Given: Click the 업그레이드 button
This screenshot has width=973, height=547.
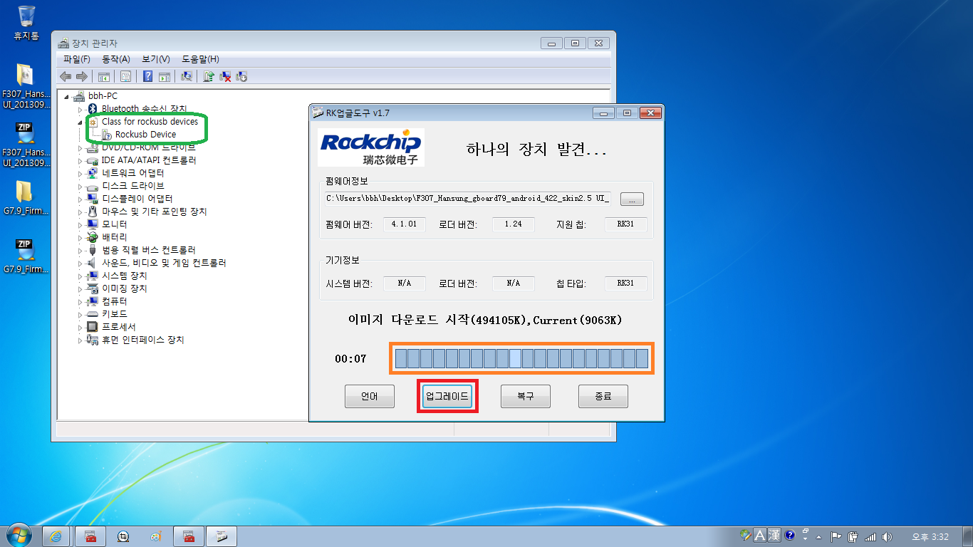Looking at the screenshot, I should click(x=447, y=397).
